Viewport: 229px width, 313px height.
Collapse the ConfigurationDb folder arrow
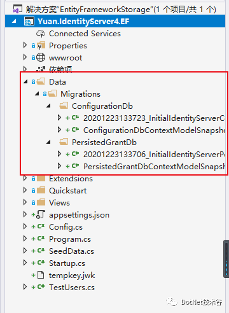coord(48,106)
